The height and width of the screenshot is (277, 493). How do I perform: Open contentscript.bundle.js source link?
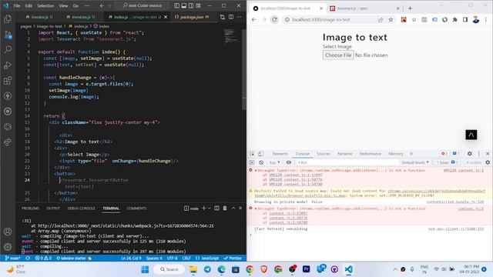[x=455, y=202]
